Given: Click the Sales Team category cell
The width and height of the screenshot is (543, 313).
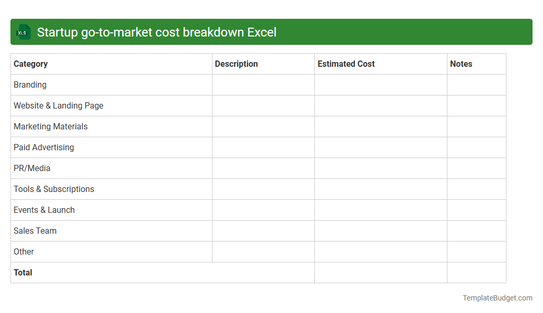Looking at the screenshot, I should coord(35,231).
